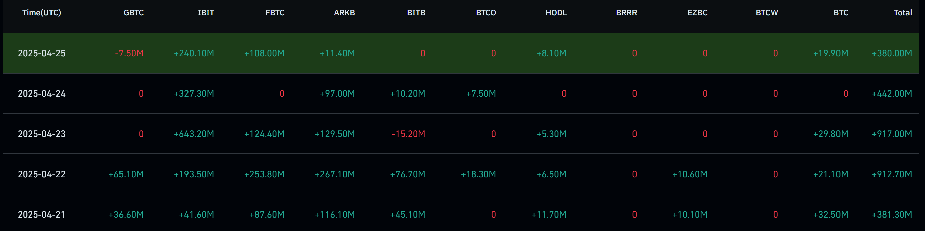This screenshot has width=925, height=231.
Task: Click the 2025-04-24 date cell
Action: pyautogui.click(x=42, y=94)
